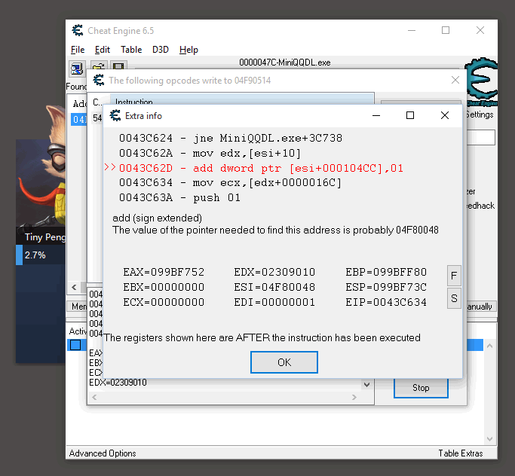Open the File menu
This screenshot has width=515, height=476.
point(78,50)
